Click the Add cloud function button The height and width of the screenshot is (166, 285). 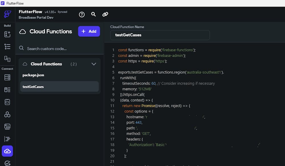click(89, 31)
